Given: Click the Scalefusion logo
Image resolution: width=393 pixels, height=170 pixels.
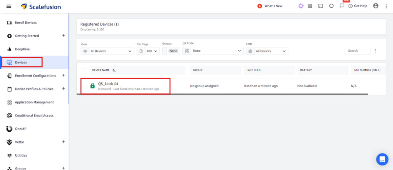Looking at the screenshot, I should click(41, 7).
